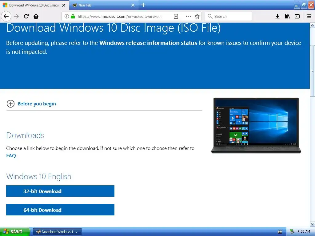
Task: Click the green secure connection padlock
Action: tap(73, 16)
